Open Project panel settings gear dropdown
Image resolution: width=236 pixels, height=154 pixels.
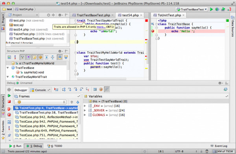click(x=60, y=15)
